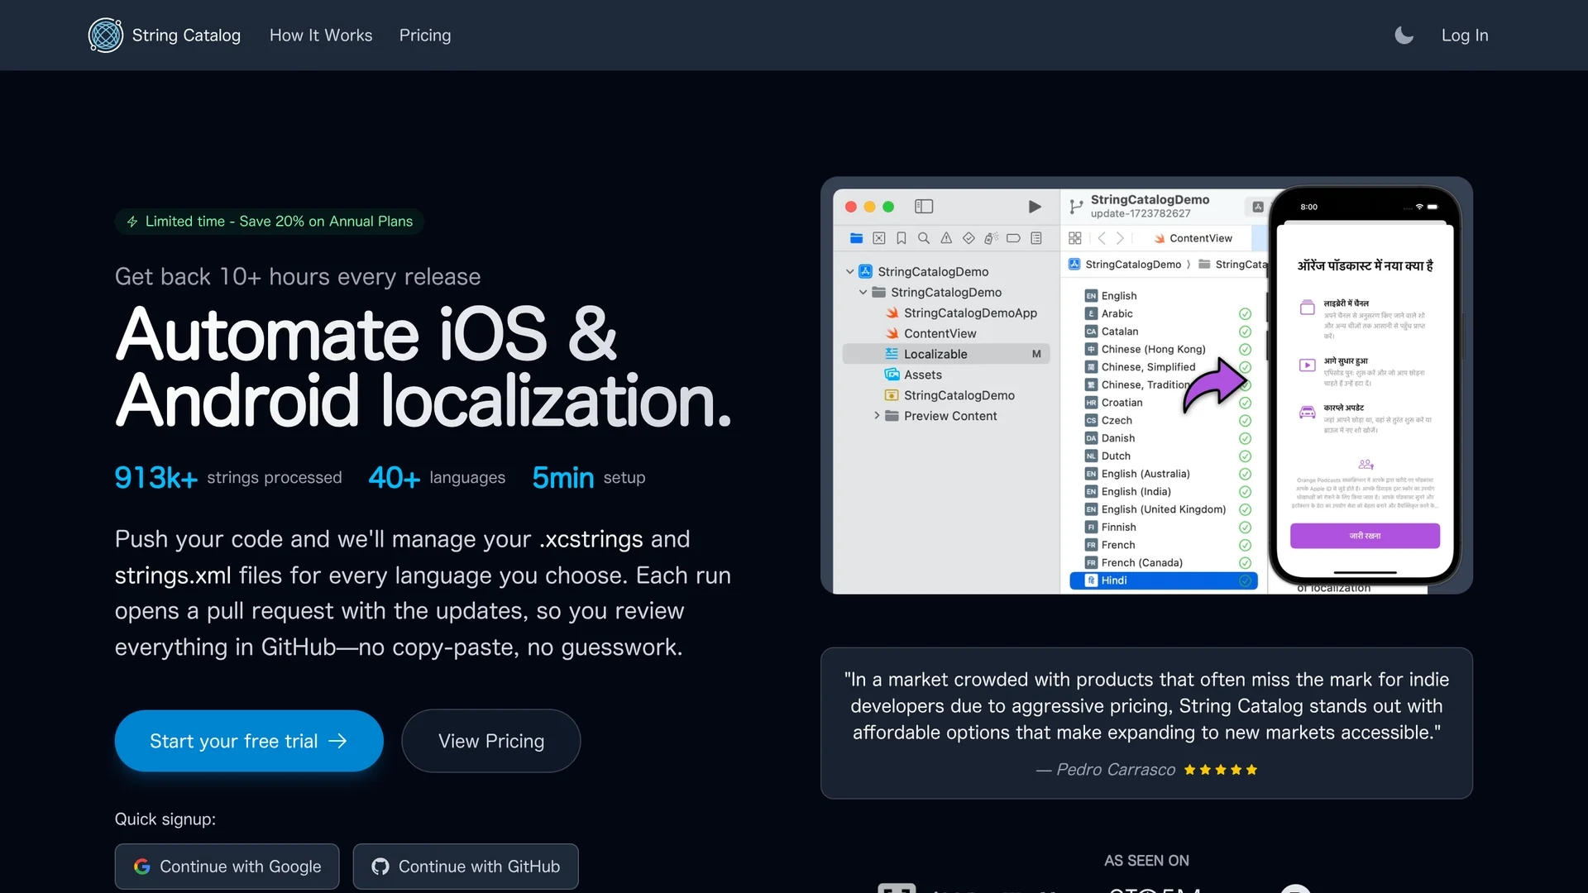Viewport: 1588px width, 893px height.
Task: Click the checkmark next to English (United Kingdom)
Action: tap(1245, 509)
